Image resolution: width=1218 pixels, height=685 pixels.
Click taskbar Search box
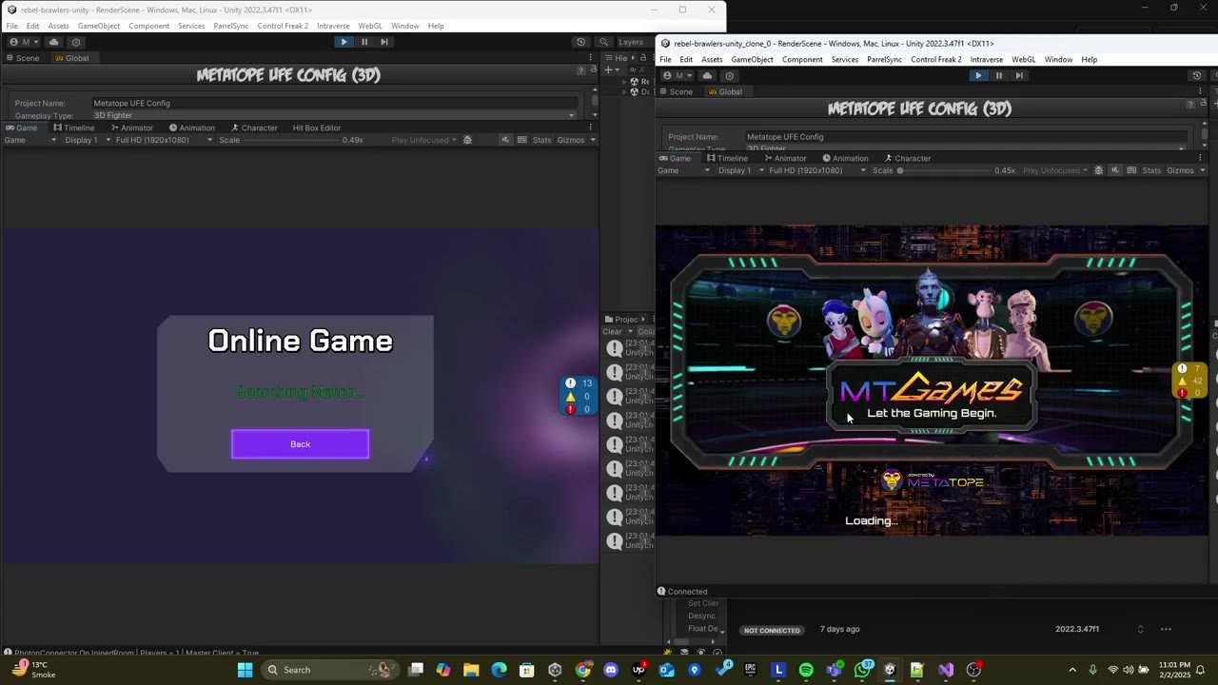pyautogui.click(x=329, y=670)
